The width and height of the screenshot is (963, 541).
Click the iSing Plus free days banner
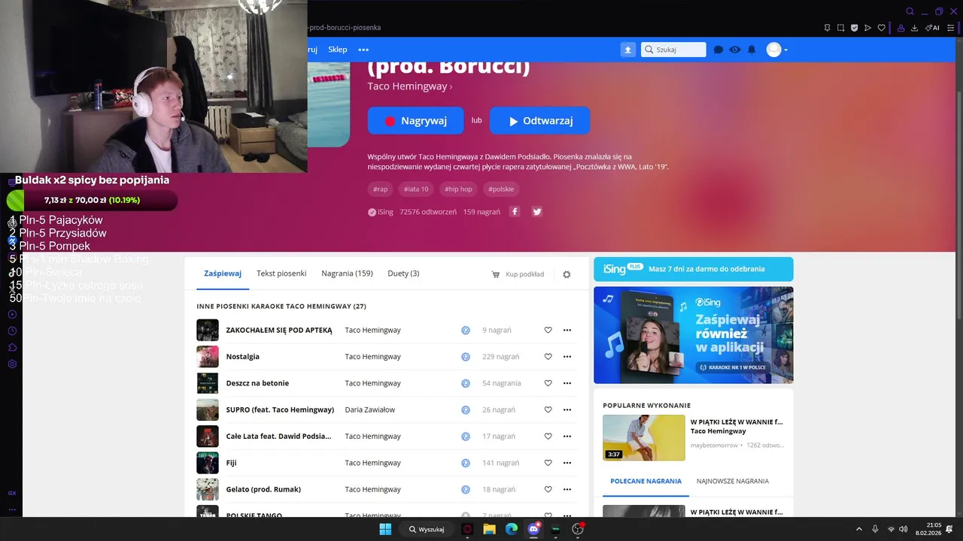(x=693, y=269)
